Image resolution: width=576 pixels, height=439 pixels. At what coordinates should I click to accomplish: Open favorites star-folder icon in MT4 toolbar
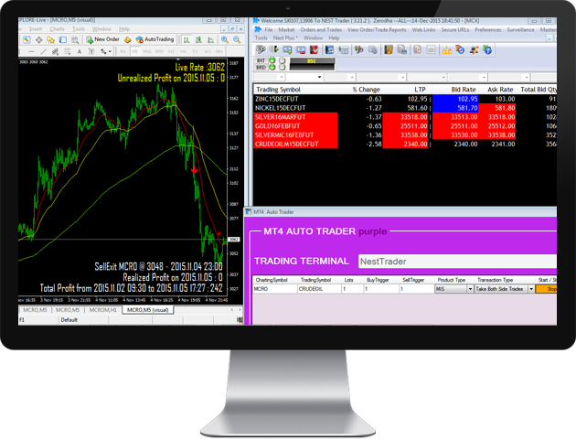[x=50, y=39]
